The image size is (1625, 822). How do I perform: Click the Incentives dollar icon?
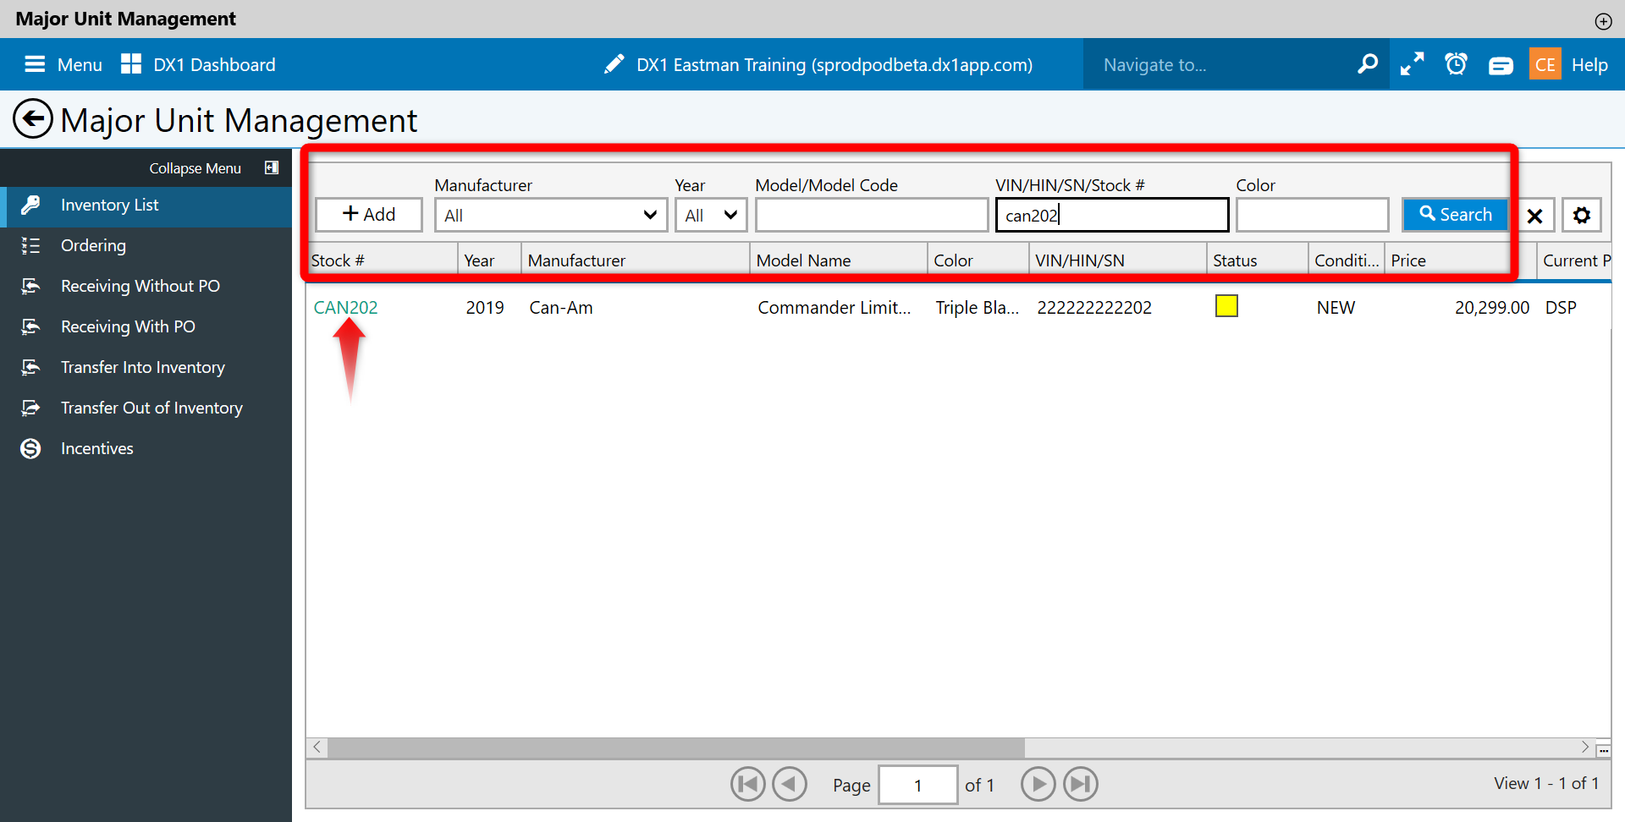coord(30,448)
